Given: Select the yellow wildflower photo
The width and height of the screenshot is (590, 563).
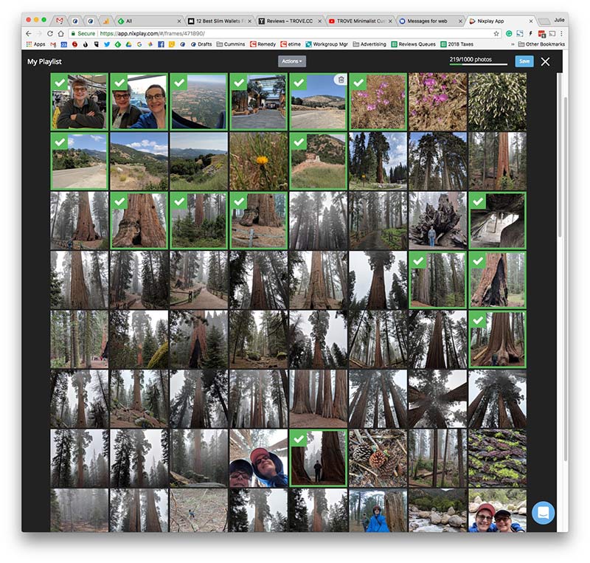Looking at the screenshot, I should 259,161.
